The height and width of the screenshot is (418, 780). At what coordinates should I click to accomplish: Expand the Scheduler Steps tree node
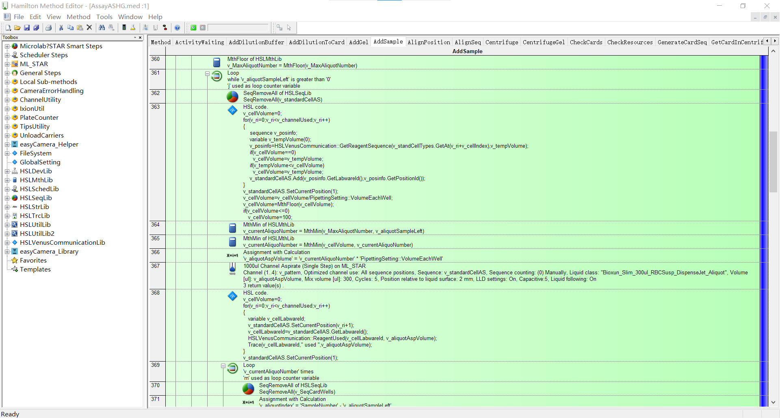point(7,55)
